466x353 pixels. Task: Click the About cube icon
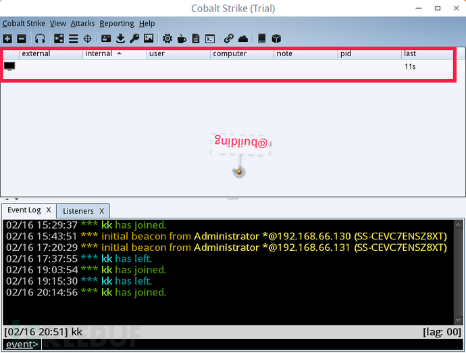pyautogui.click(x=276, y=39)
